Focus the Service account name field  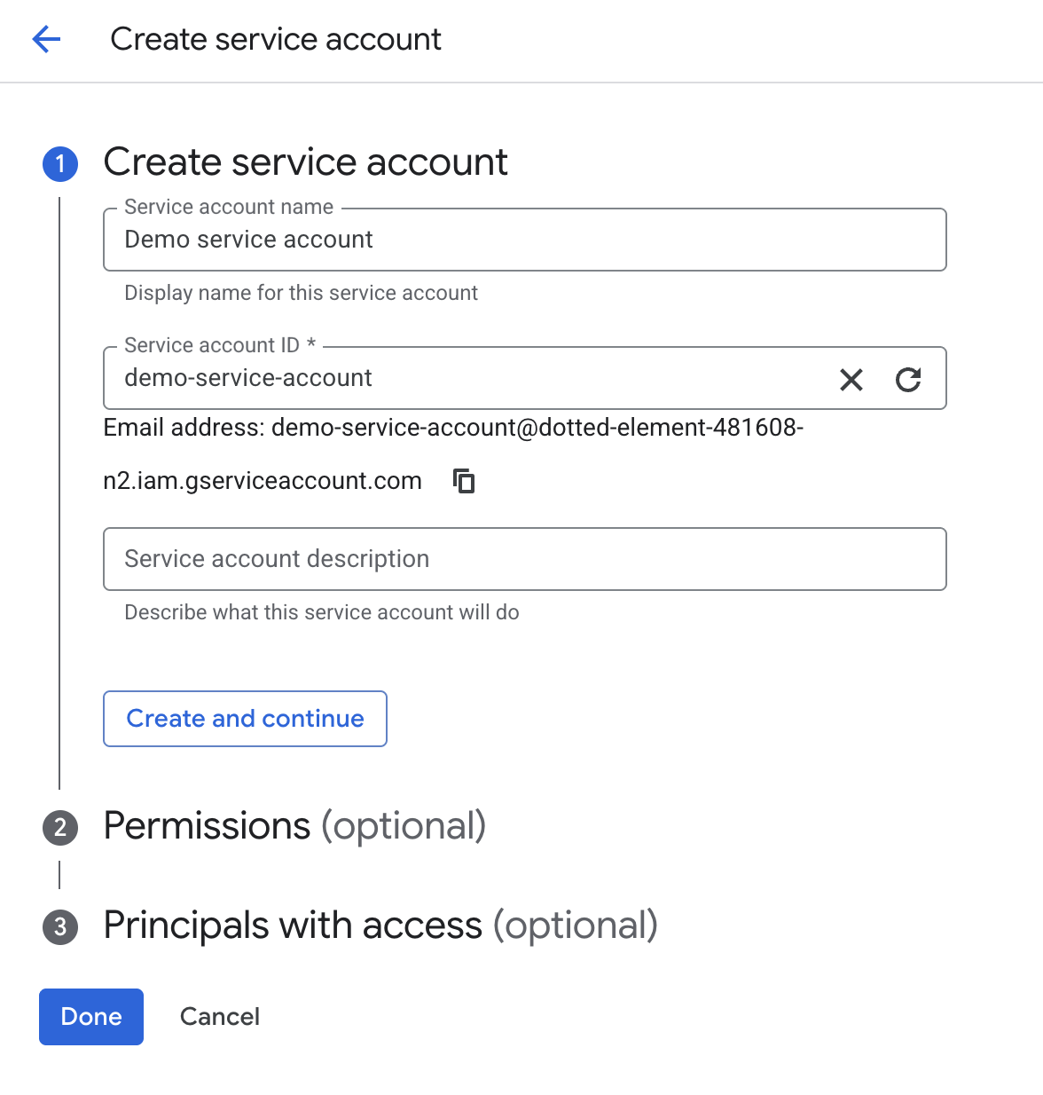pyautogui.click(x=525, y=240)
